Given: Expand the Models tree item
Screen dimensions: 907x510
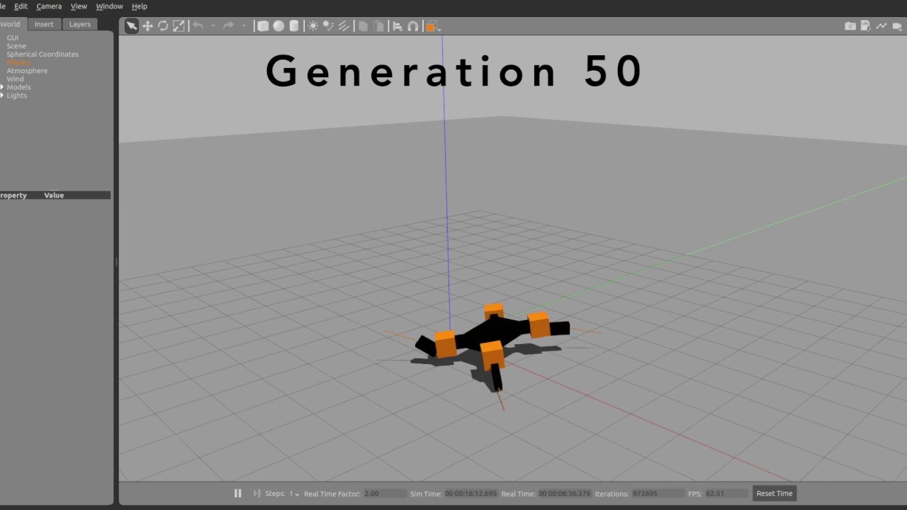Looking at the screenshot, I should click(x=2, y=87).
